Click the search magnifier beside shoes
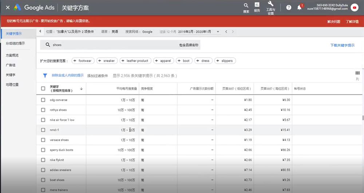364x193 pixels. (x=48, y=45)
